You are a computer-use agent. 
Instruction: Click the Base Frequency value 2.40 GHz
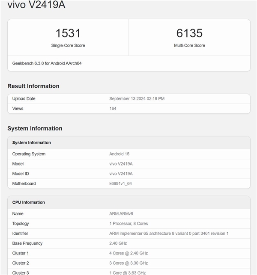point(118,243)
